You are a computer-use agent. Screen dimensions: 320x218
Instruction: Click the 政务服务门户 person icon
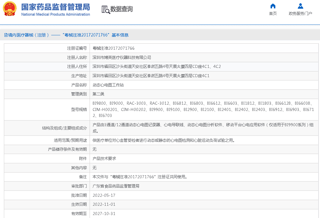pyautogui.click(x=300, y=6)
